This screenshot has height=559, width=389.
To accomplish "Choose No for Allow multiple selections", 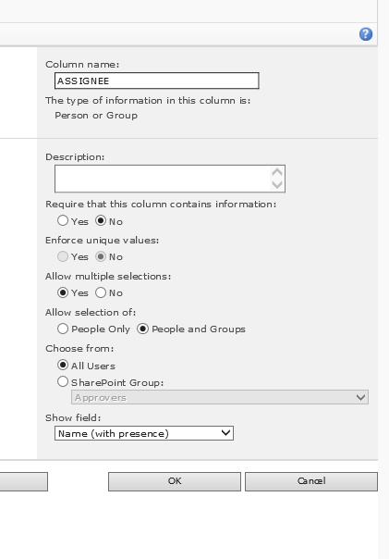I will tap(101, 292).
